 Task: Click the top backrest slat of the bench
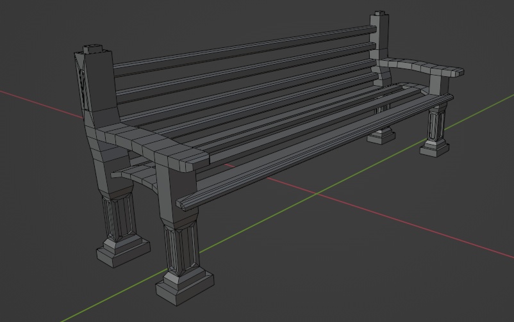[244, 50]
